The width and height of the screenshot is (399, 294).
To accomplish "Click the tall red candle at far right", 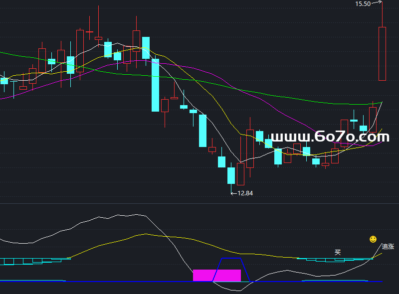I will pos(382,54).
